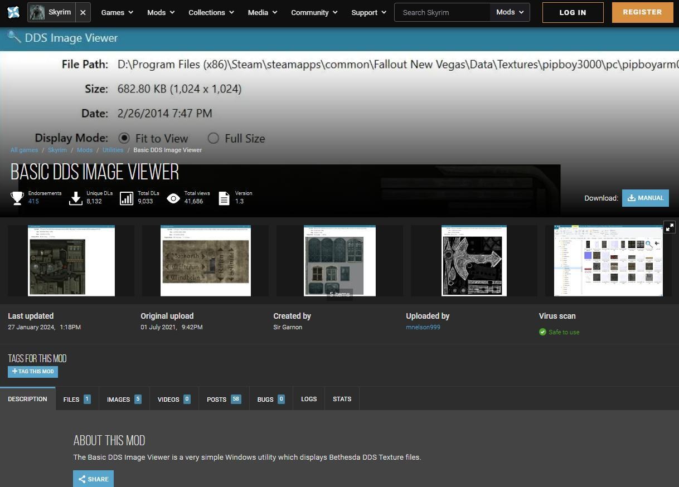Click the Tag This Mod button
679x487 pixels.
coord(33,372)
